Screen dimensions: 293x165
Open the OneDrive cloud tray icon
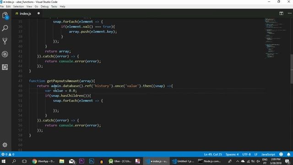click(x=243, y=161)
